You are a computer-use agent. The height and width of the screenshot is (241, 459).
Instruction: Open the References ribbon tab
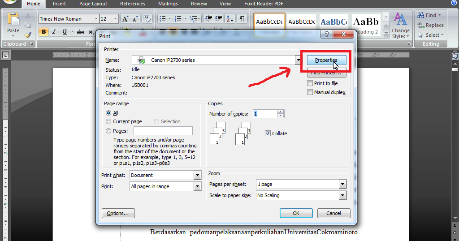(x=133, y=4)
